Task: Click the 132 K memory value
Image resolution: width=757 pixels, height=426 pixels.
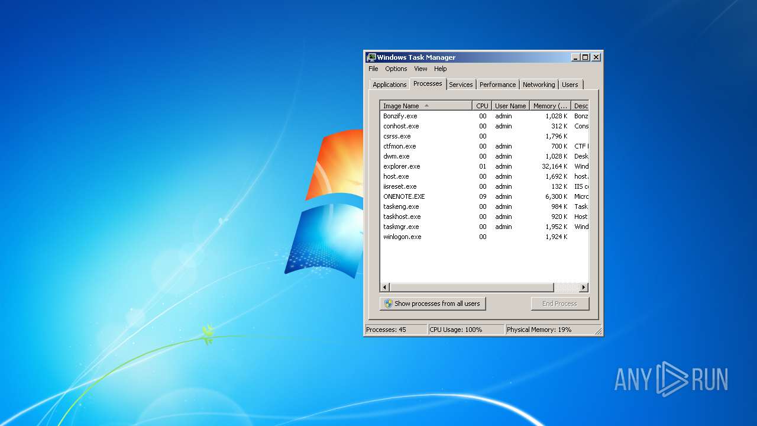Action: [x=559, y=186]
